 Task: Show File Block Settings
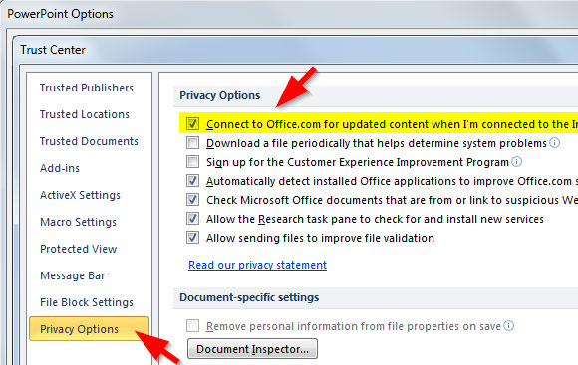(87, 302)
